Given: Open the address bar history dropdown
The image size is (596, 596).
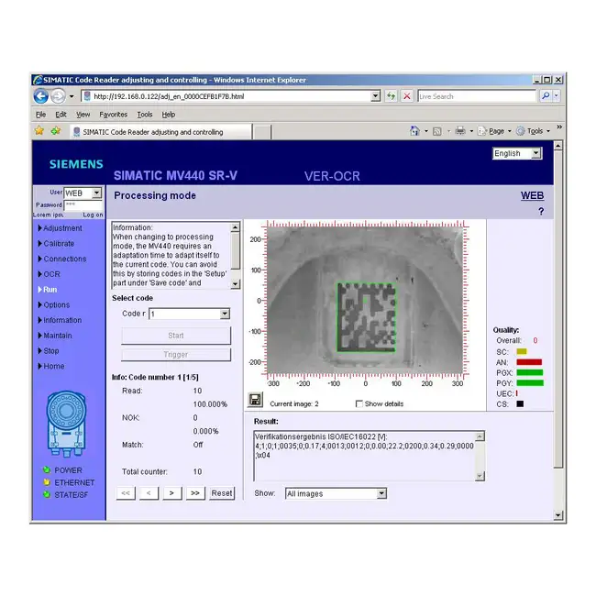Looking at the screenshot, I should (x=375, y=96).
